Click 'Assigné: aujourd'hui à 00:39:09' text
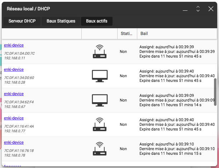Screen dimensions: 219x168 tap(167, 95)
